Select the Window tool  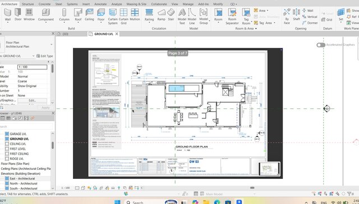tap(29, 14)
